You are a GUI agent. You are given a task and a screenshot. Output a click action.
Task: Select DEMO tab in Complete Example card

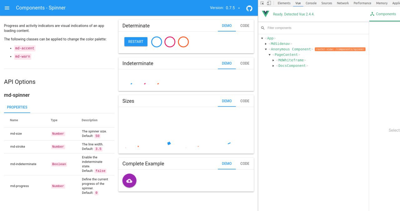[x=227, y=164]
